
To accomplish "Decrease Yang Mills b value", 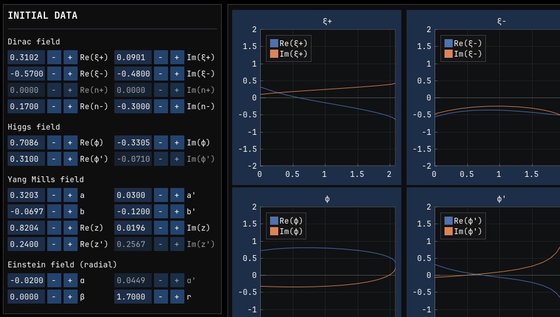I will 54,211.
